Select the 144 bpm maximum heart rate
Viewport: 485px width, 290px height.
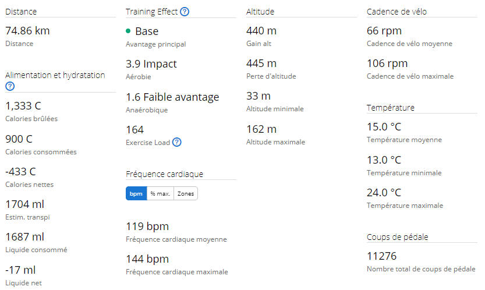[x=147, y=259]
